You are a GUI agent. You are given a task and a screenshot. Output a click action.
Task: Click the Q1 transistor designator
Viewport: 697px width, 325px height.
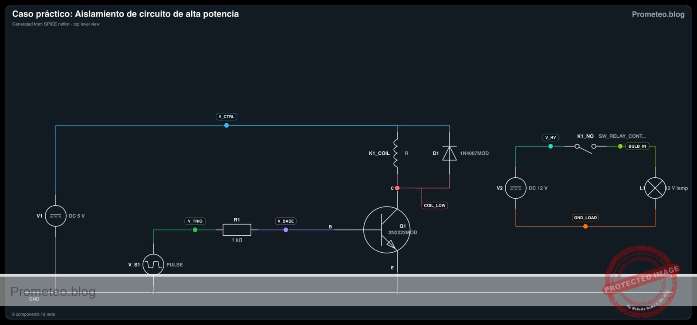click(403, 226)
